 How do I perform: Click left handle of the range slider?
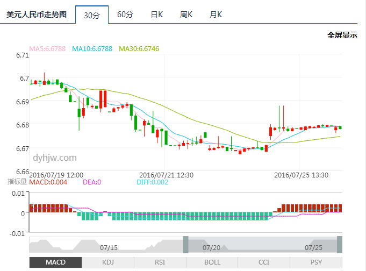pos(186,245)
